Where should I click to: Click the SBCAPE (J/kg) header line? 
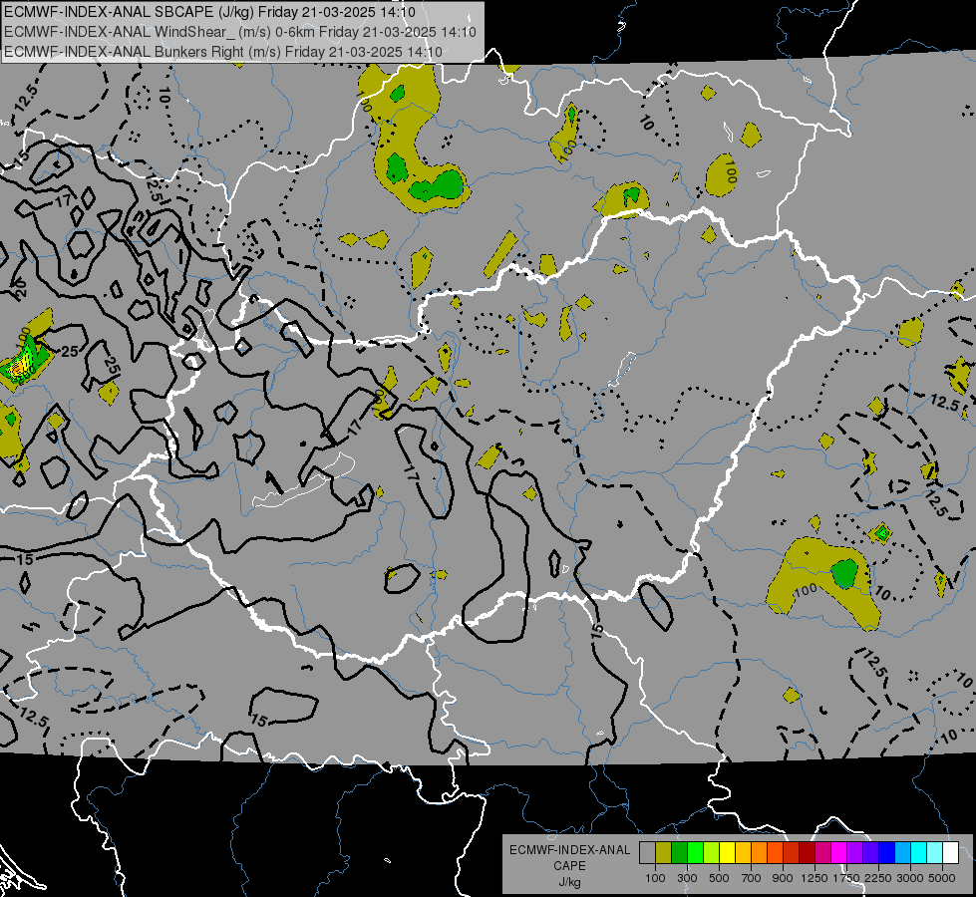click(209, 12)
